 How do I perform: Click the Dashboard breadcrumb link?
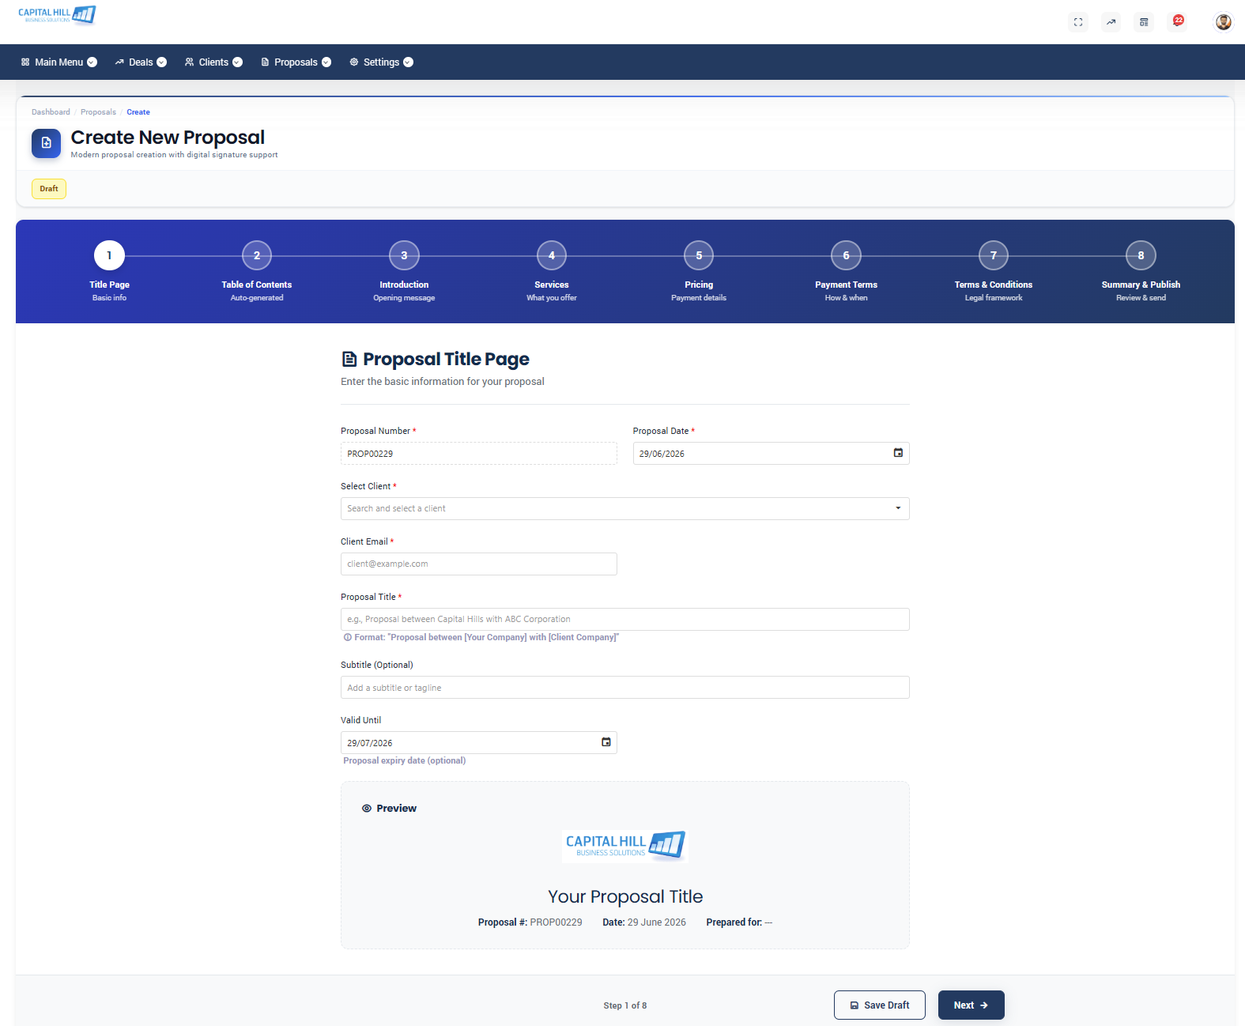click(x=51, y=112)
